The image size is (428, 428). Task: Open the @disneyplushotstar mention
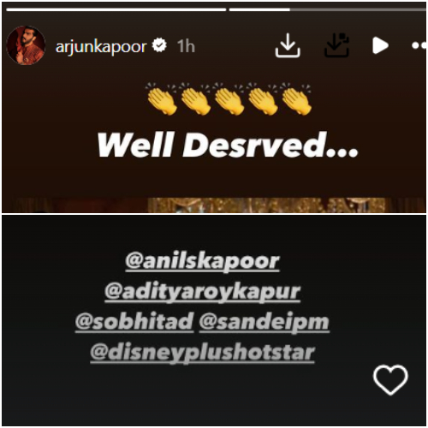[202, 353]
